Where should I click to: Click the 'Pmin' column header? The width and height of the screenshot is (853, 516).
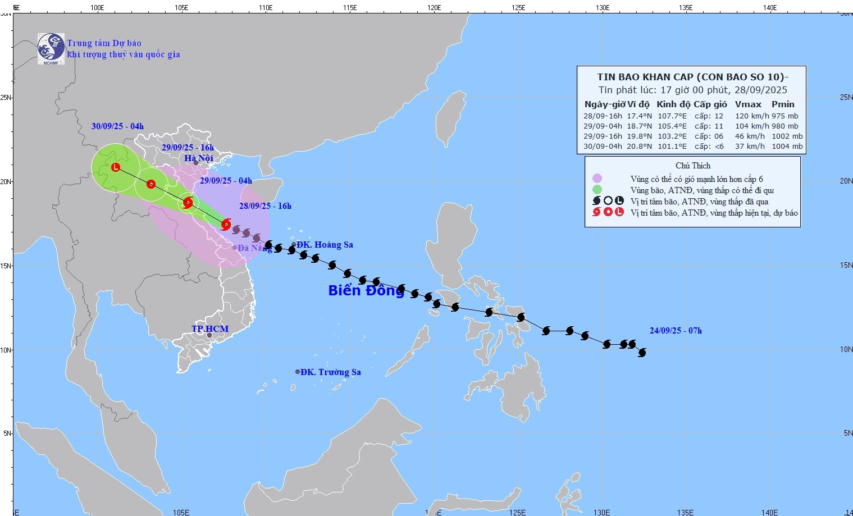click(783, 104)
